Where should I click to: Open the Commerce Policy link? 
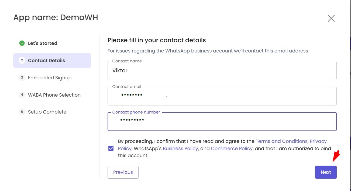tap(232, 148)
